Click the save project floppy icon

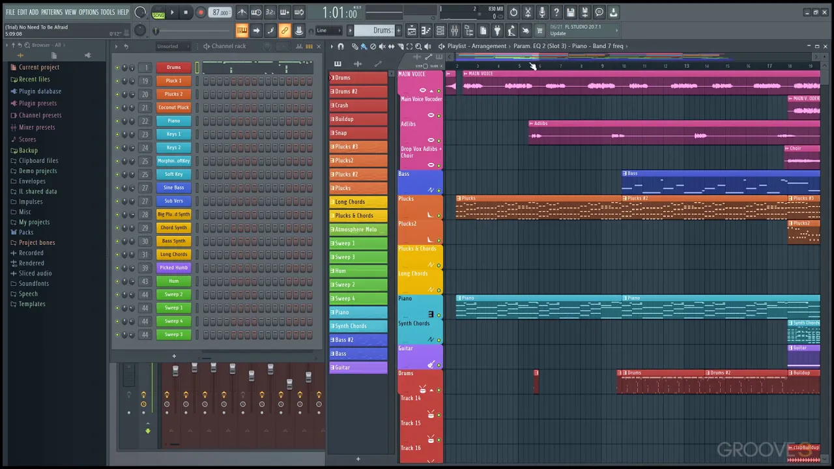(x=571, y=12)
